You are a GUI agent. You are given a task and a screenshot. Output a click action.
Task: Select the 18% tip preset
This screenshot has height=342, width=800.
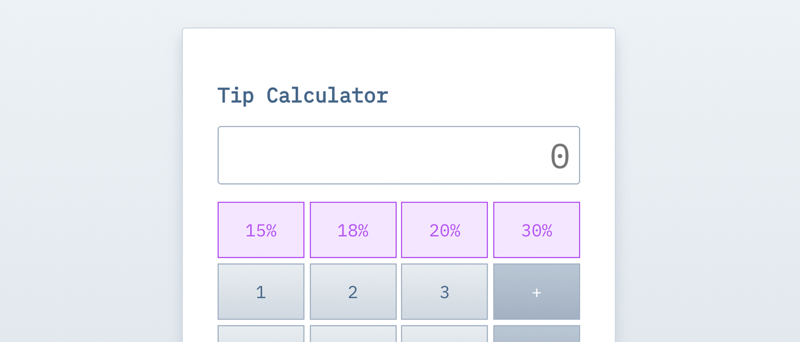353,230
